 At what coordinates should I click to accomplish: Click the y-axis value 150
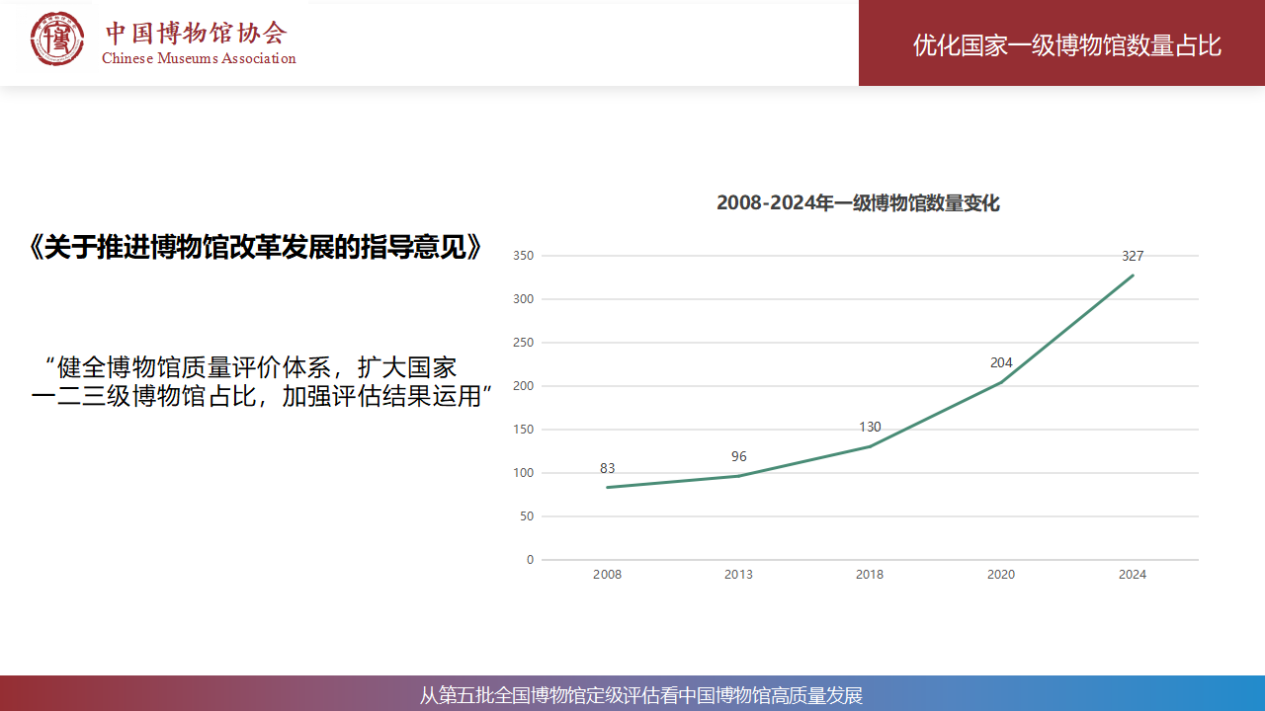coord(524,430)
